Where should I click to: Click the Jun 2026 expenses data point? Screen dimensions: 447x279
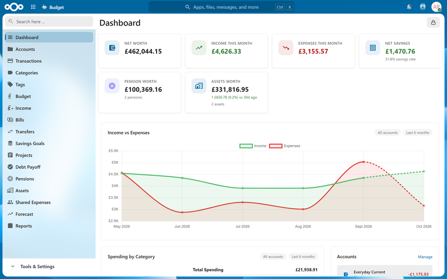(182, 213)
